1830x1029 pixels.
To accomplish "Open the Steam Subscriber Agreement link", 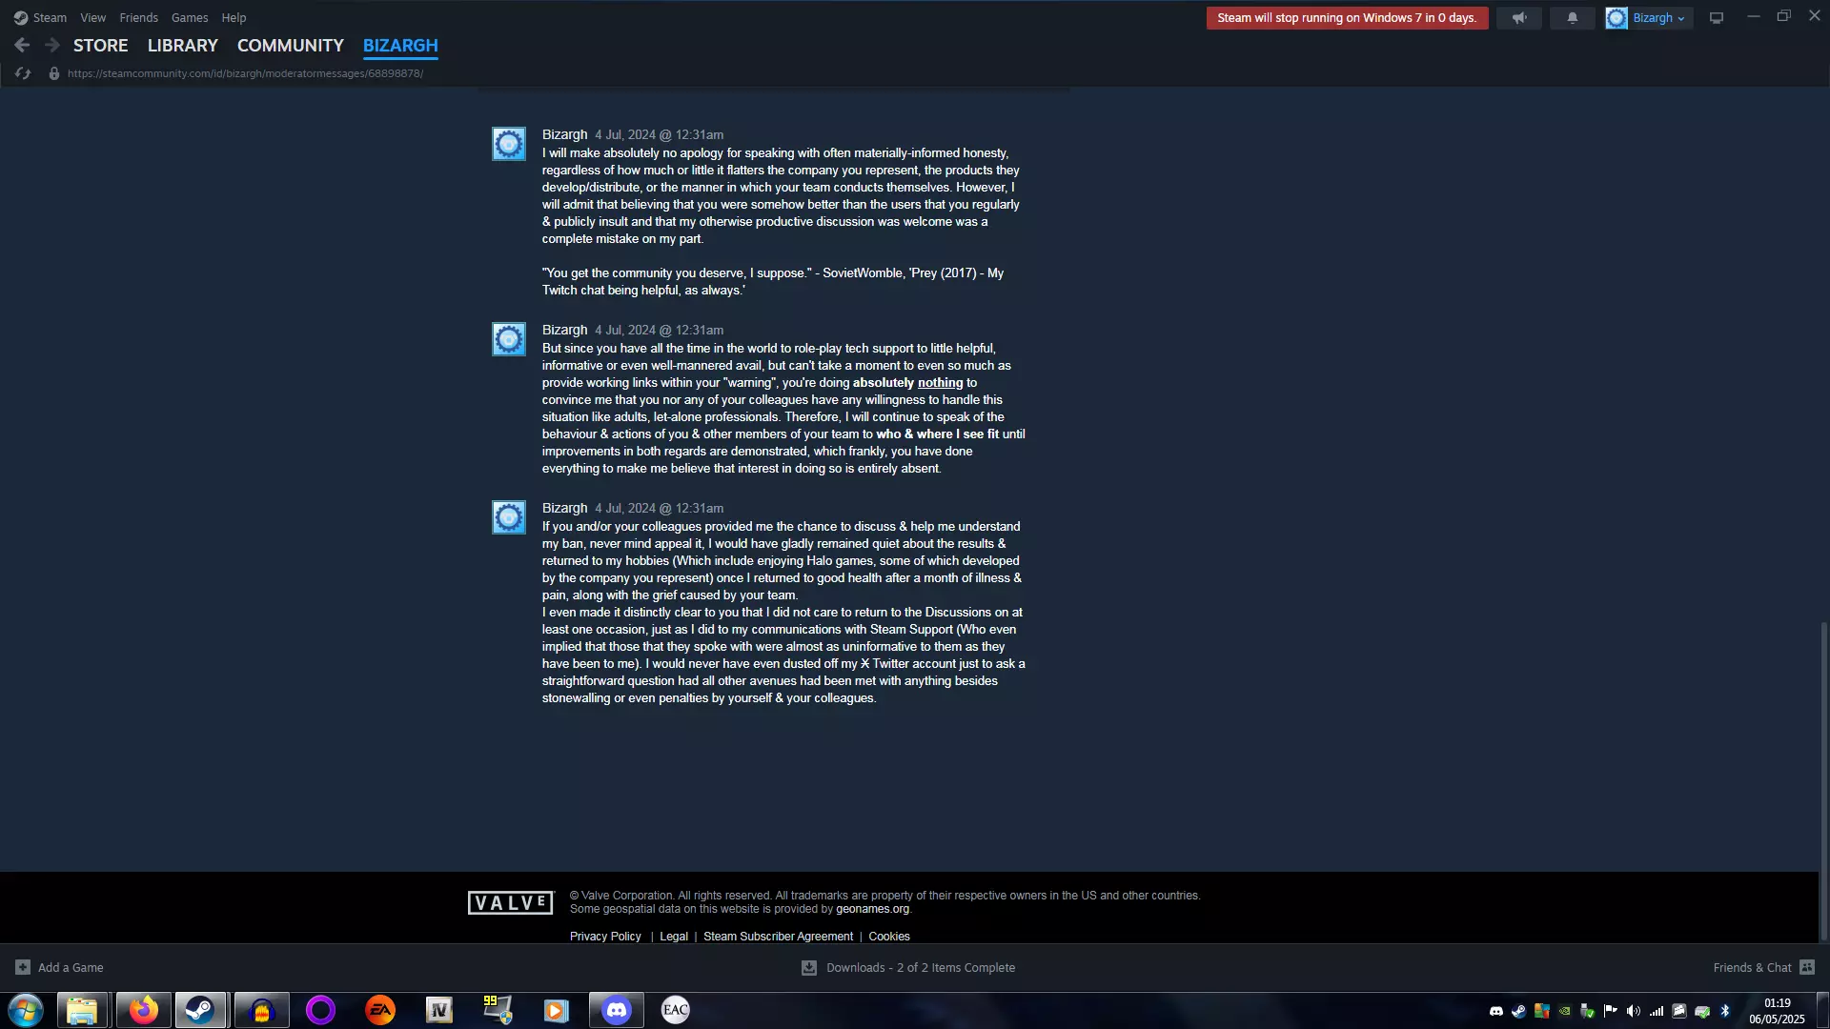I will pos(778,937).
